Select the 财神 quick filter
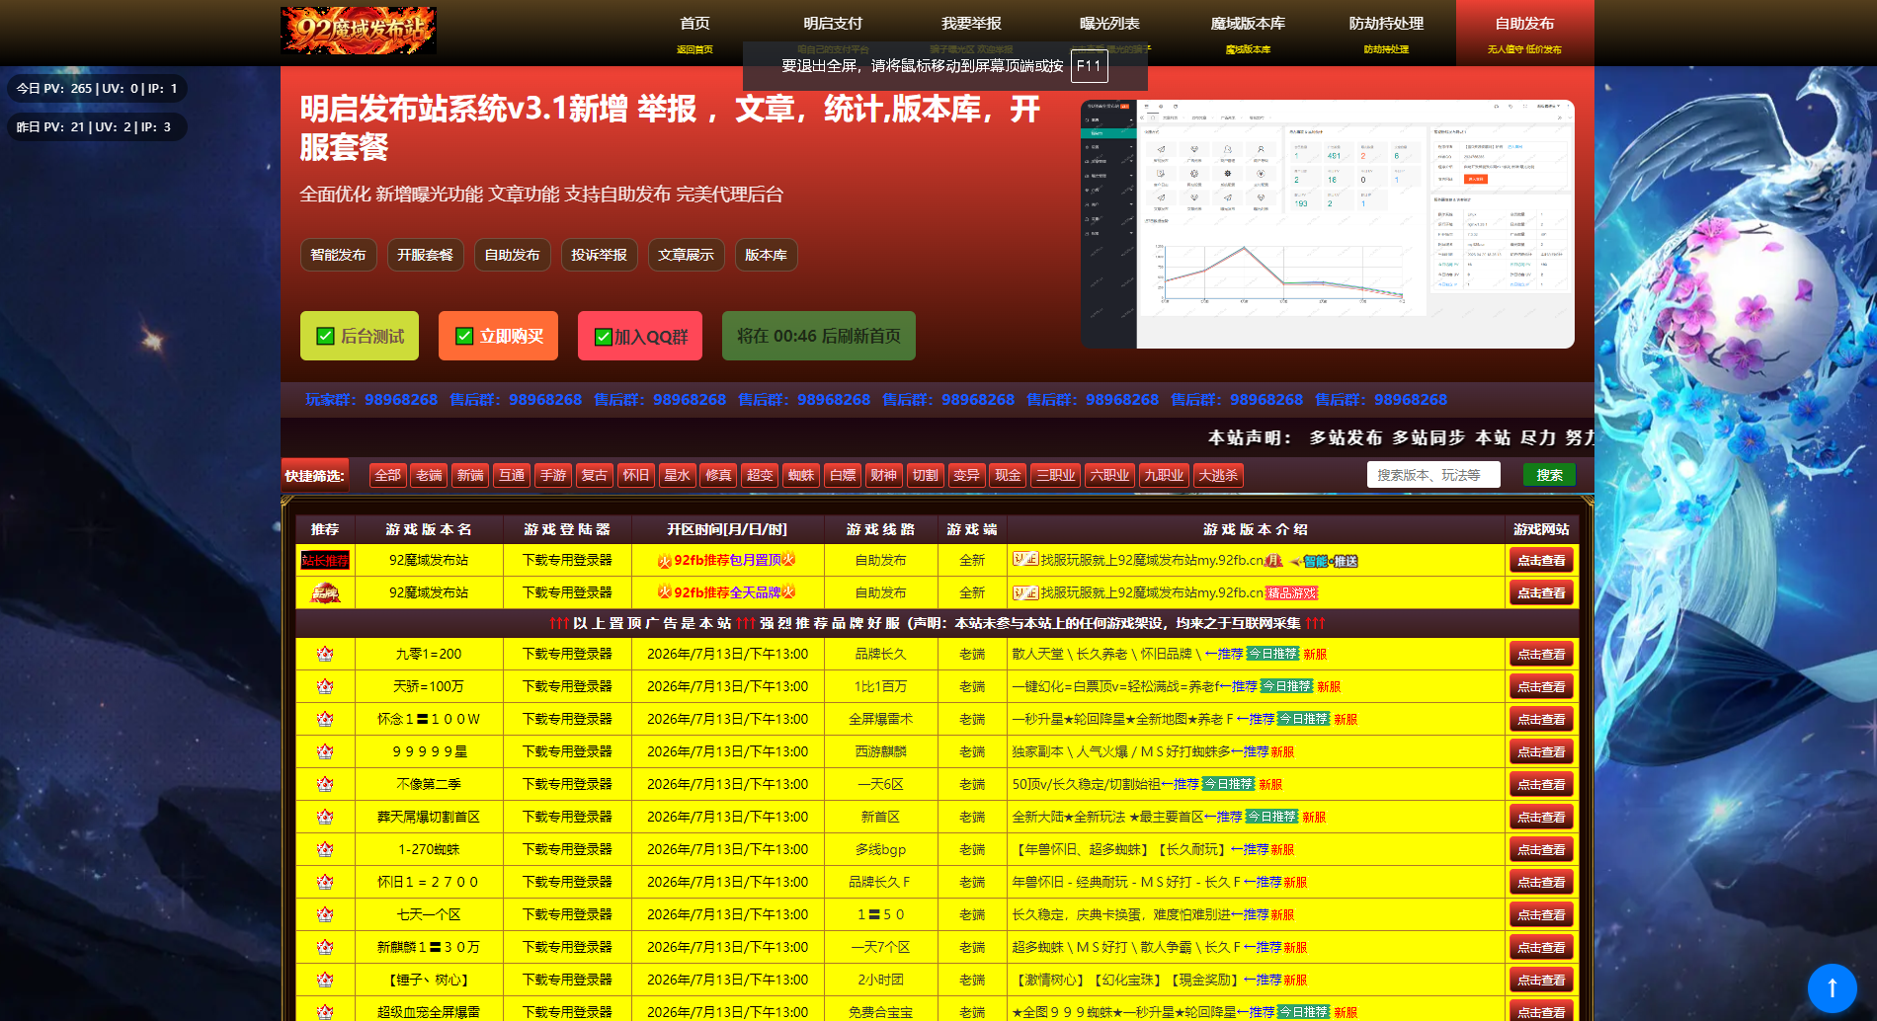 (884, 475)
